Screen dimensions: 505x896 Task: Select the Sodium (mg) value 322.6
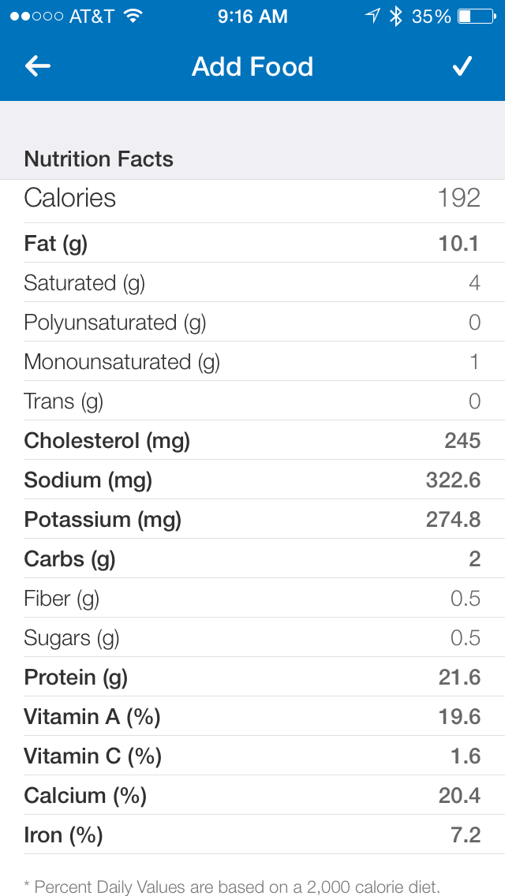[x=453, y=480]
